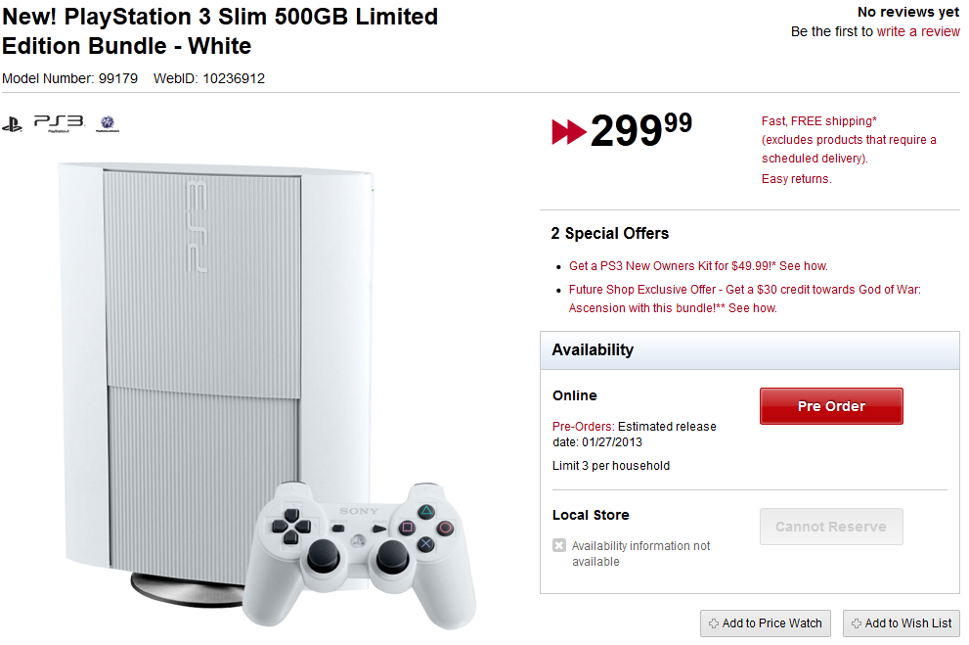Click the grey x availability icon
Image resolution: width=969 pixels, height=645 pixels.
(x=559, y=545)
